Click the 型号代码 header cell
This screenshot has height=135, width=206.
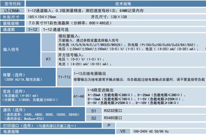[x=12, y=4]
